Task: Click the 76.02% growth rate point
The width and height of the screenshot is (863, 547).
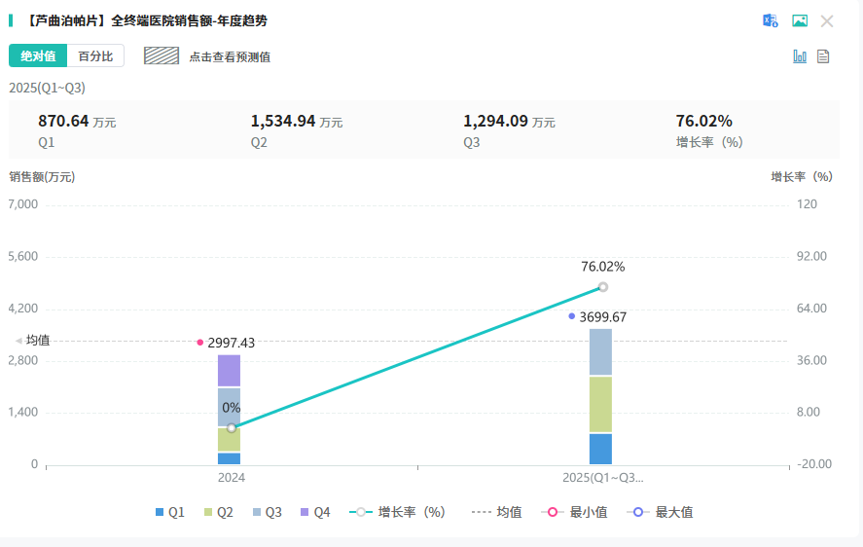Action: (x=603, y=287)
